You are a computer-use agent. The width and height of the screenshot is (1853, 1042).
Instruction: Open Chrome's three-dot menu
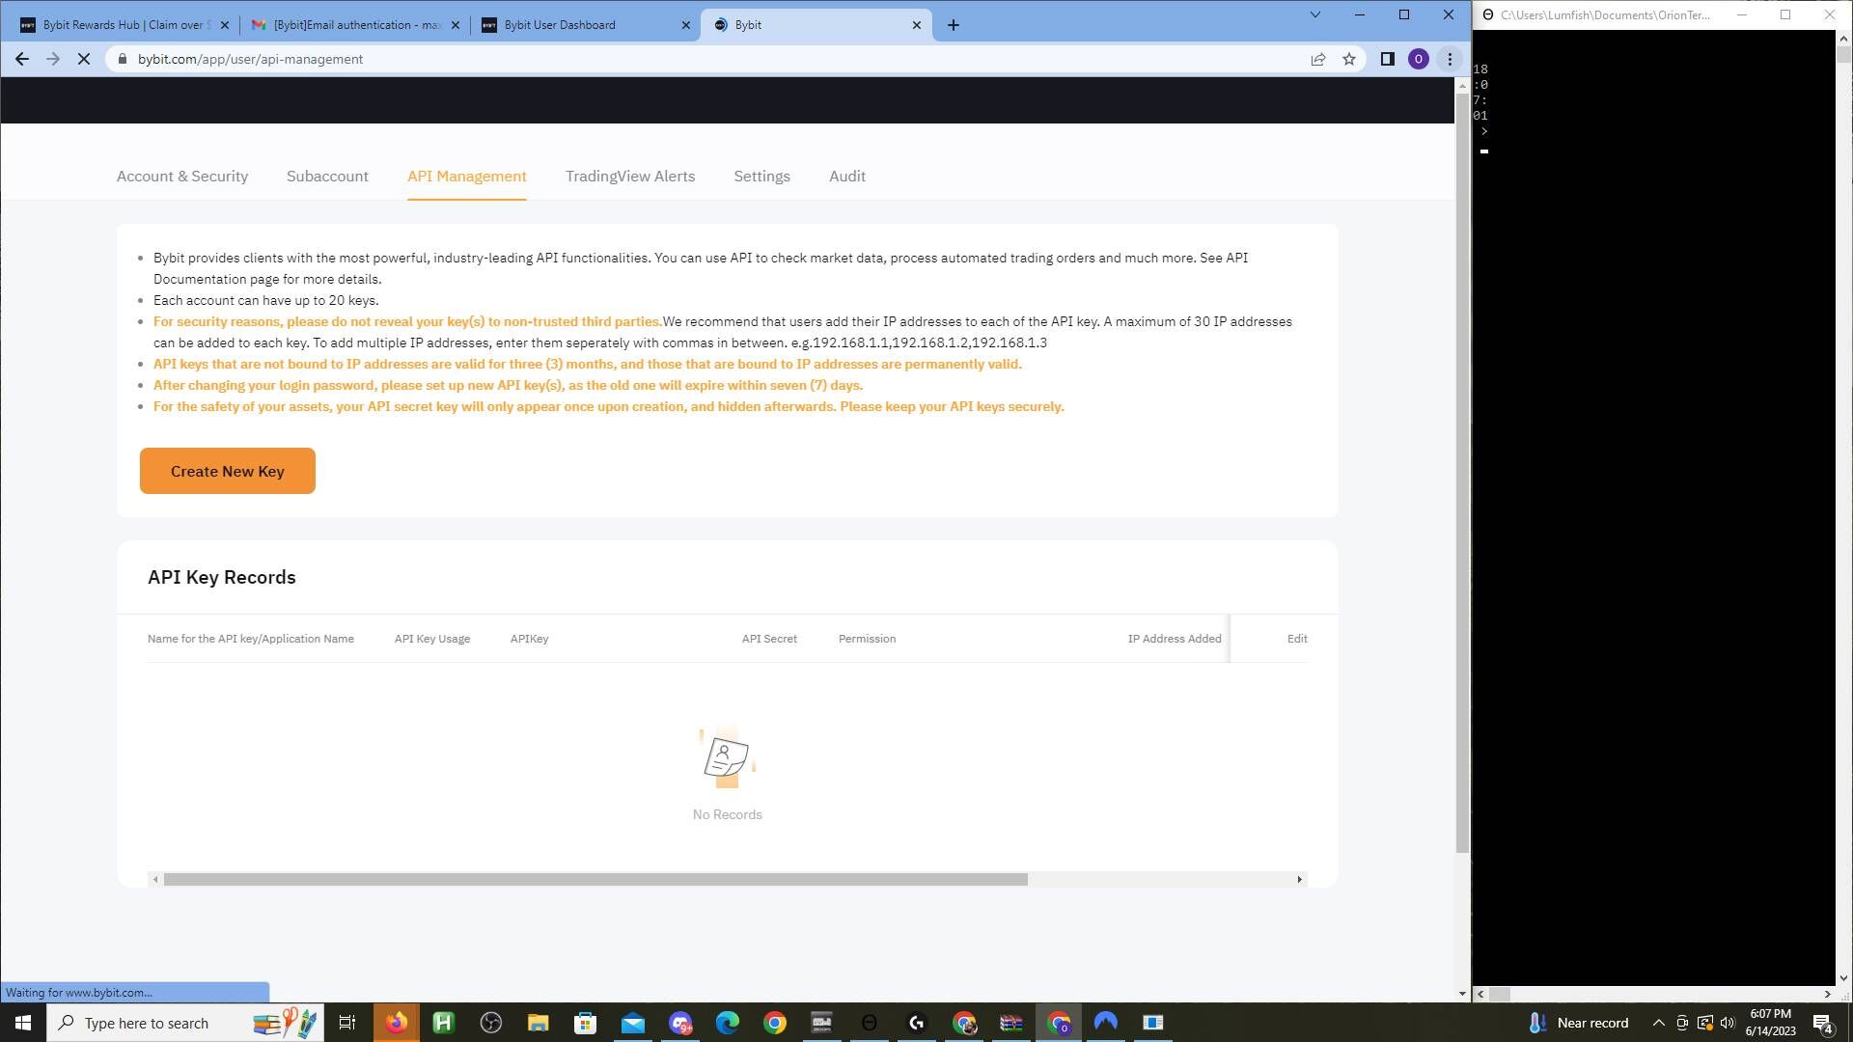click(1448, 59)
